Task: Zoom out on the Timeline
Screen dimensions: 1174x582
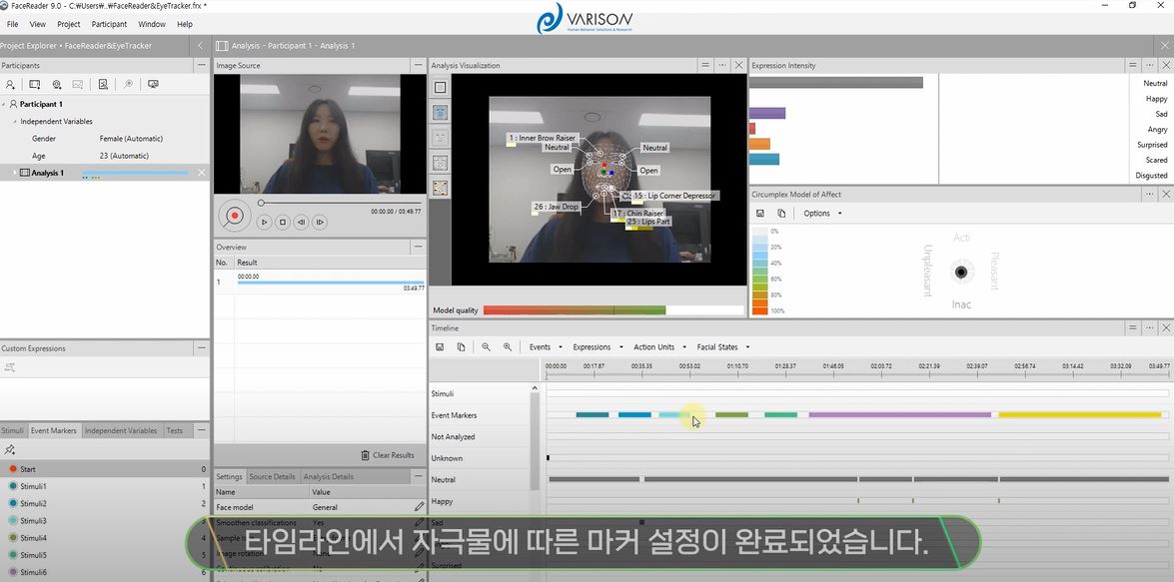Action: [486, 347]
